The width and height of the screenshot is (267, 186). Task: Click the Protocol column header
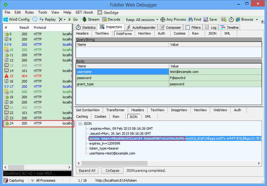40,27
